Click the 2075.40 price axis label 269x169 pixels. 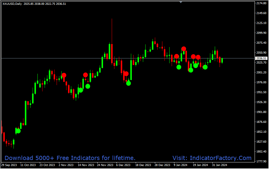pos(261,43)
